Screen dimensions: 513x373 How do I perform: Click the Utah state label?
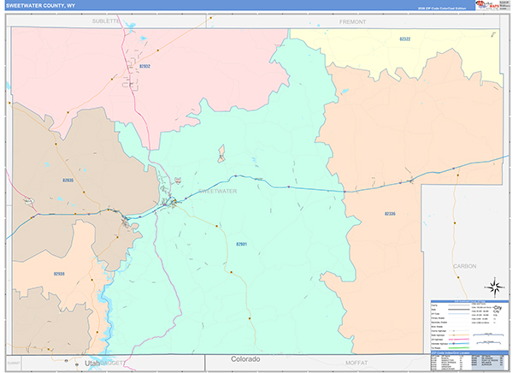[92, 364]
